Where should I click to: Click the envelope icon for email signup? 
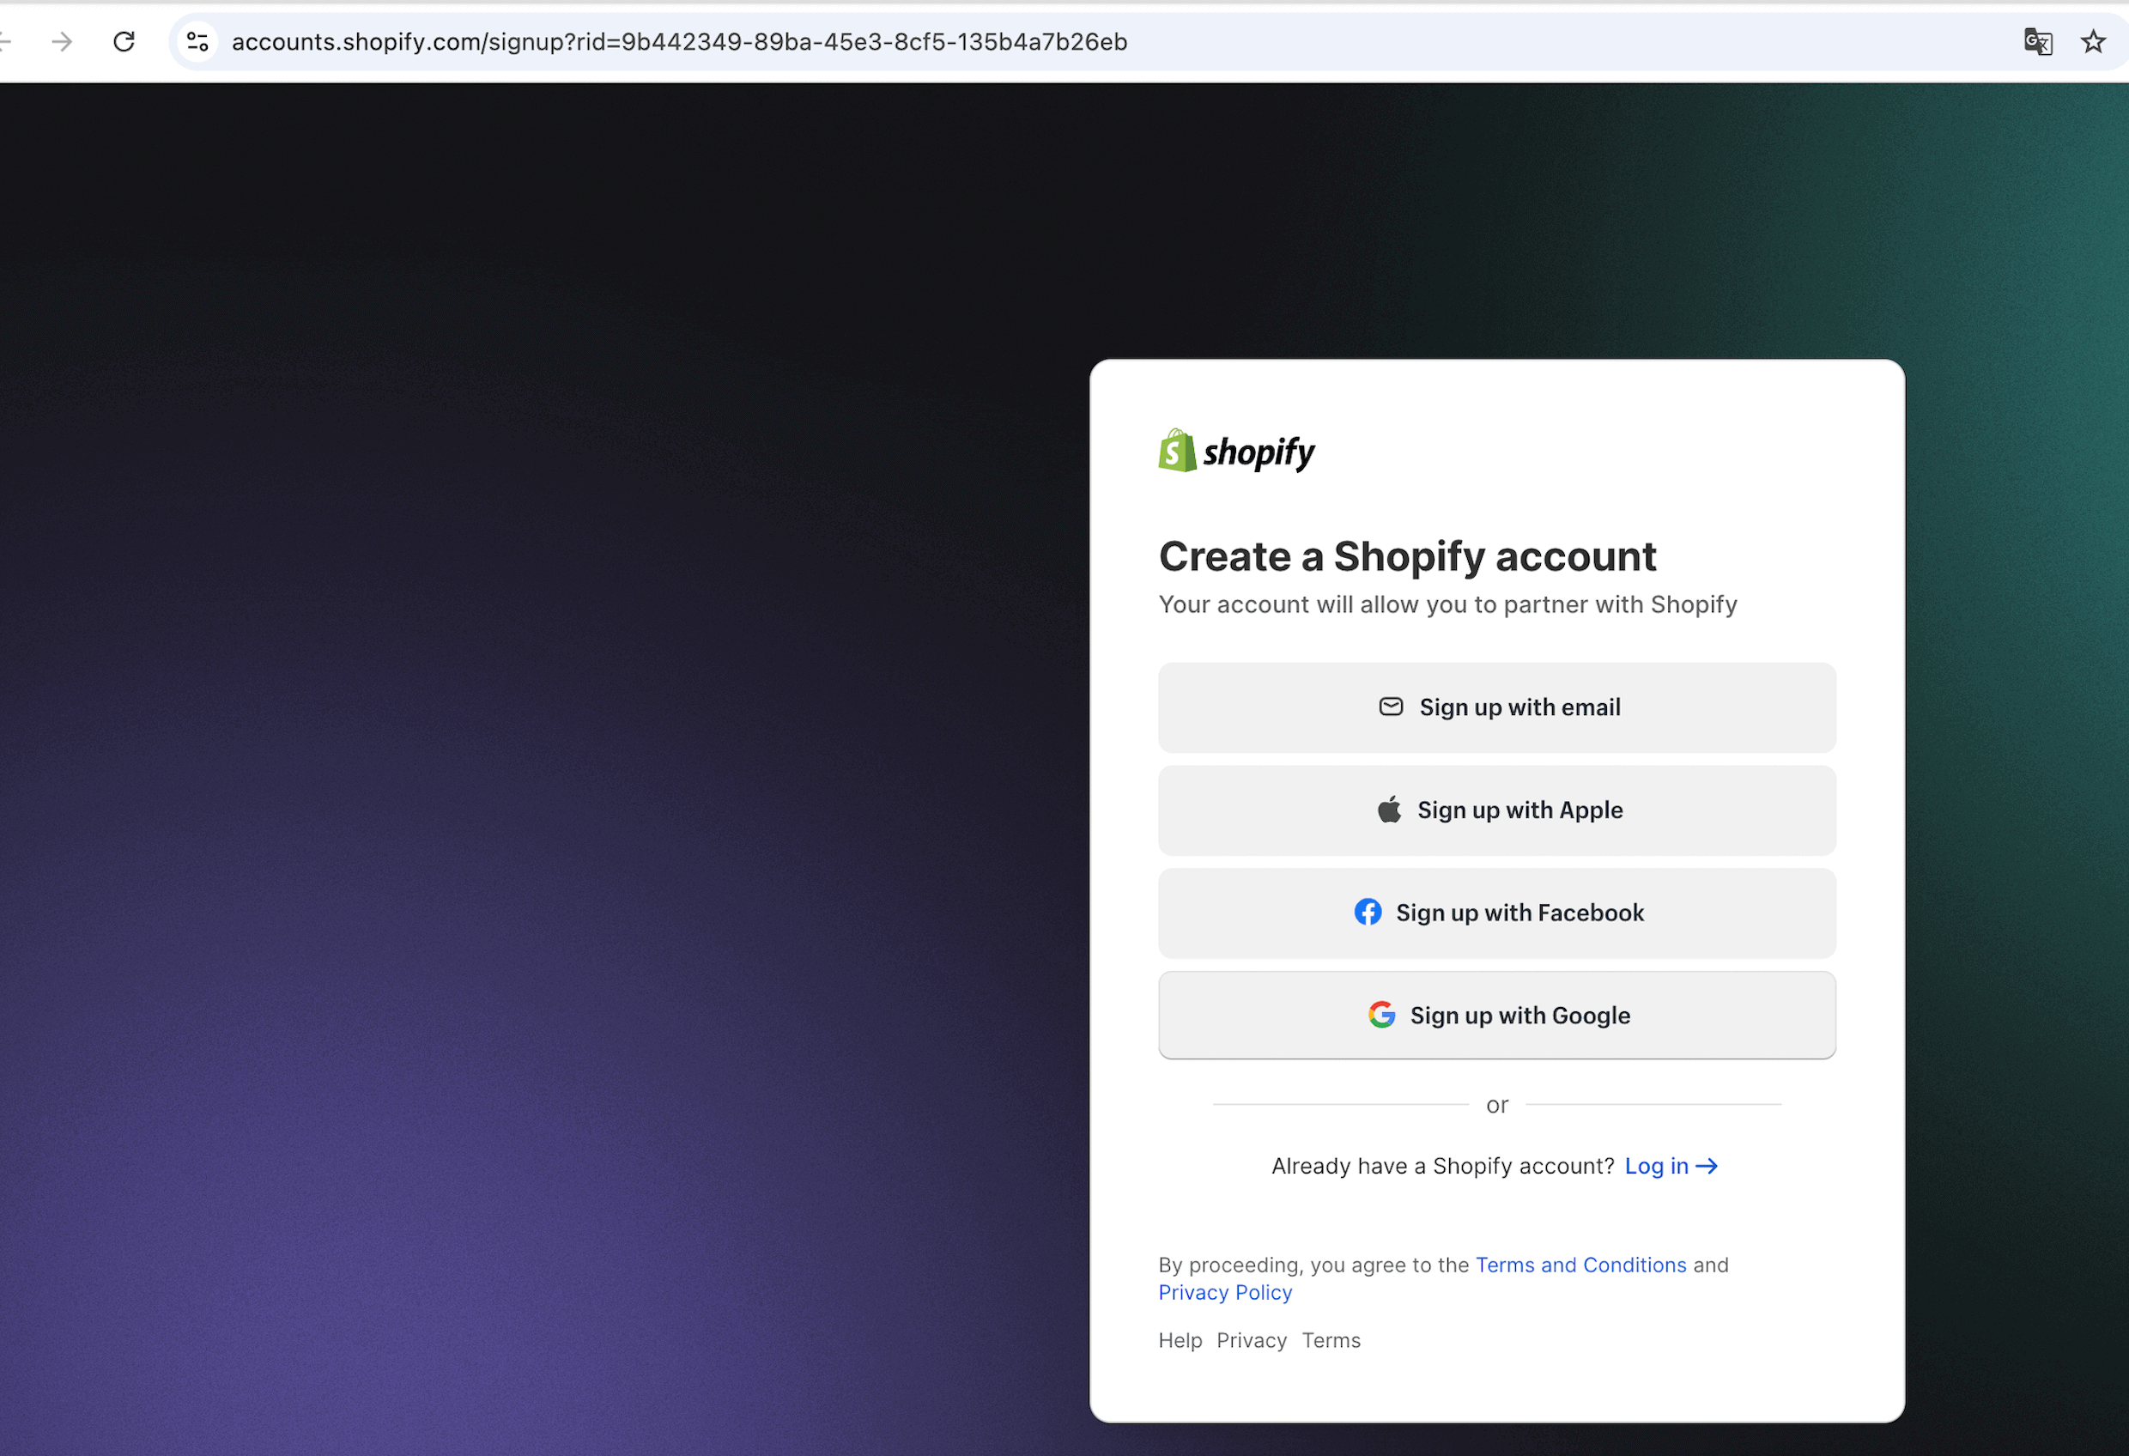tap(1391, 707)
